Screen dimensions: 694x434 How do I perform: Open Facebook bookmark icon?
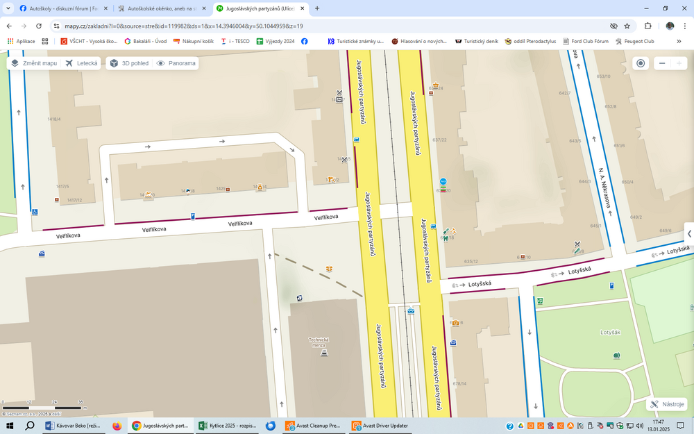coord(305,41)
